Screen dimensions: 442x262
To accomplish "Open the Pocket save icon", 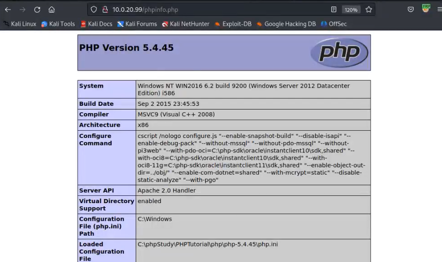I will pyautogui.click(x=410, y=10).
